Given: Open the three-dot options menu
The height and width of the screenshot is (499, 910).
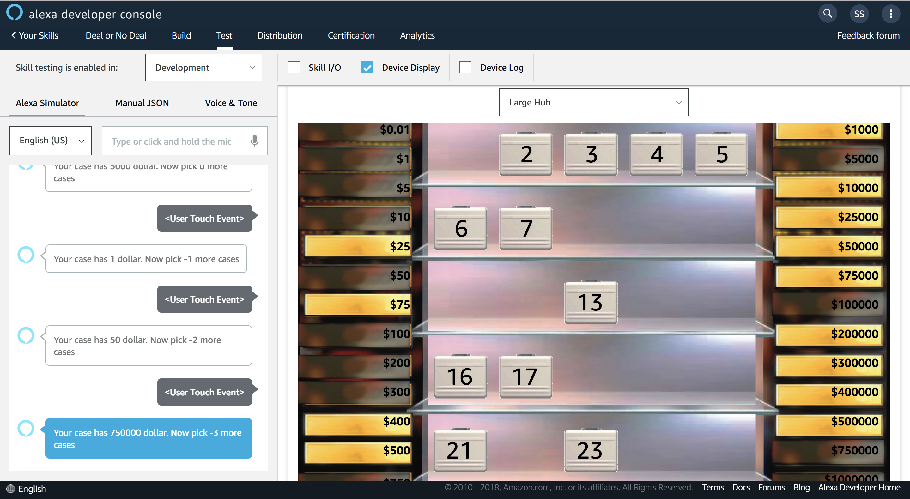Looking at the screenshot, I should 891,14.
